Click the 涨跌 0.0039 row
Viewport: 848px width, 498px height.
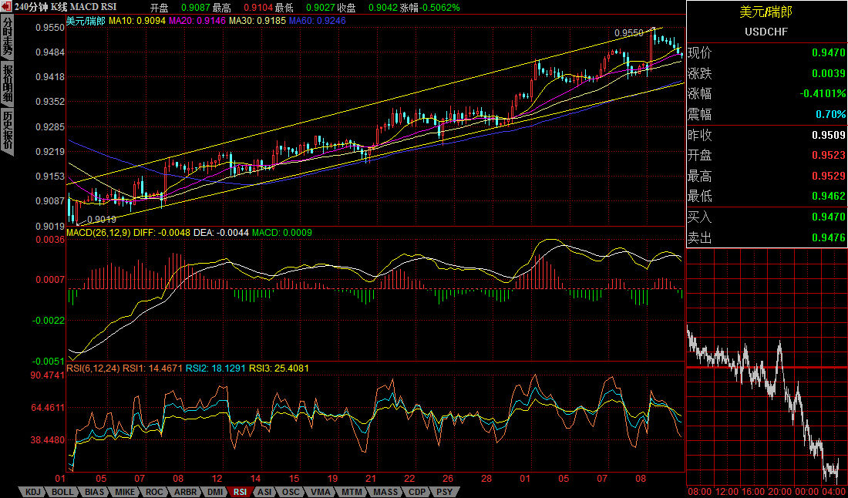[767, 73]
